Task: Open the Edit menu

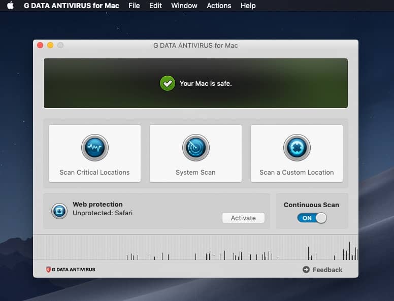Action: [x=155, y=6]
